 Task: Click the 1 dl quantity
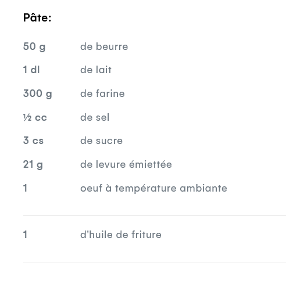(x=31, y=70)
